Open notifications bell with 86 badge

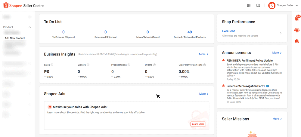click(297, 19)
